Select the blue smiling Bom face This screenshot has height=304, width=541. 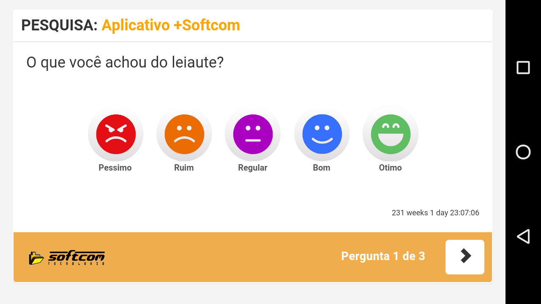(x=322, y=134)
